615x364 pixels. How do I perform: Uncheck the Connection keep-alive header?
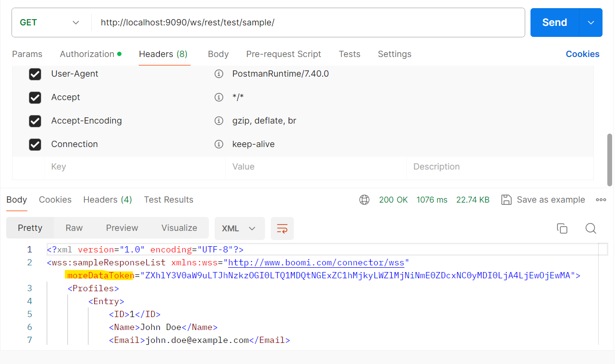[35, 144]
